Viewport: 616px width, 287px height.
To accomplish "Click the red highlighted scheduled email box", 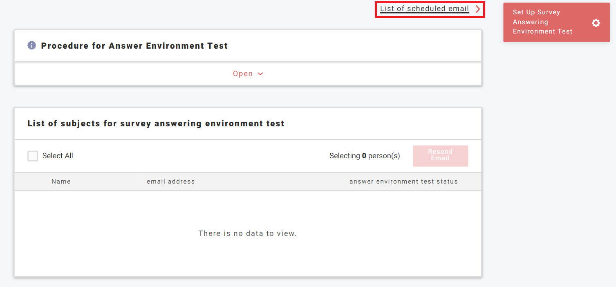I will click(x=430, y=9).
